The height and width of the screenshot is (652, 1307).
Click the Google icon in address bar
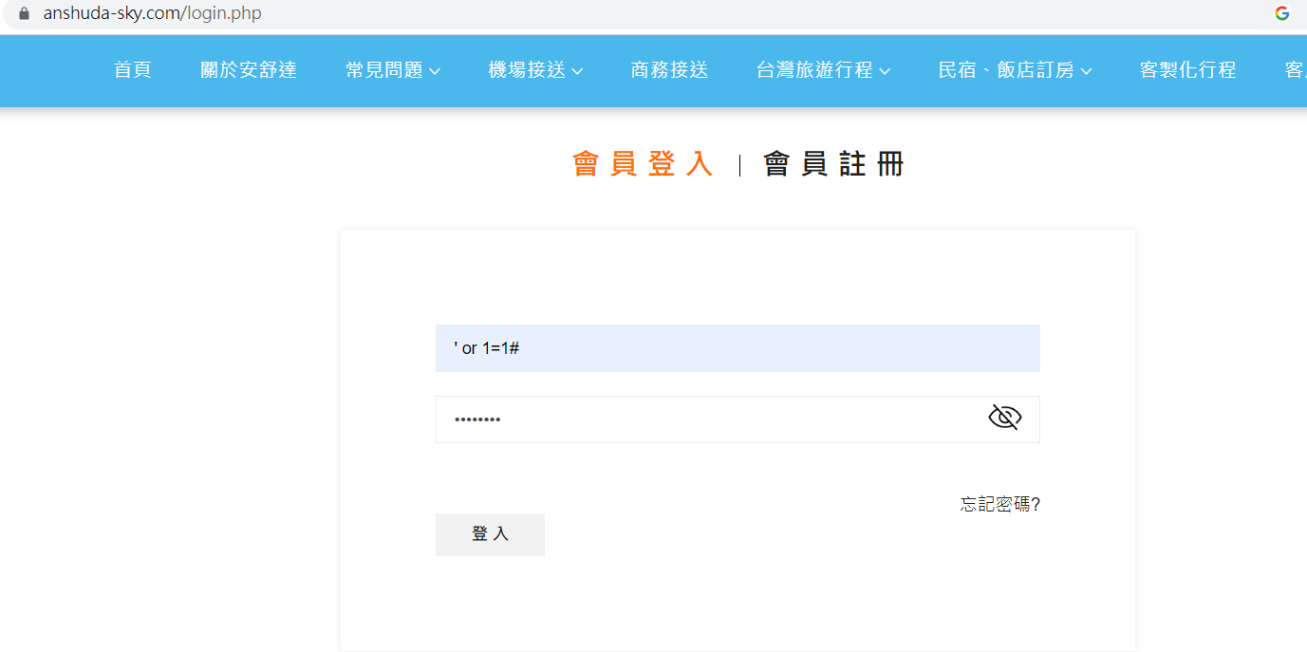1282,13
